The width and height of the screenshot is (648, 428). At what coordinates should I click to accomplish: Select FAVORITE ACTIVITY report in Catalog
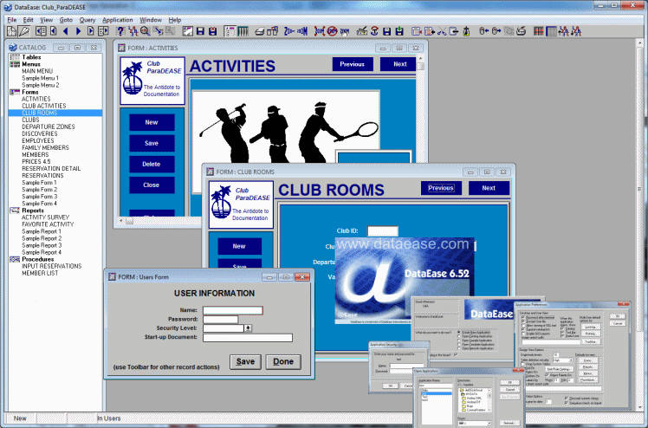pyautogui.click(x=48, y=224)
